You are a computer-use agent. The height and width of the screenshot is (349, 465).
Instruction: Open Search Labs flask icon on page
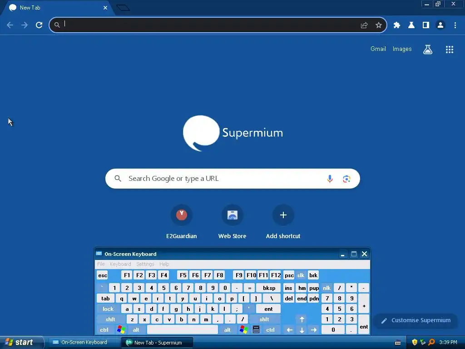pyautogui.click(x=428, y=49)
